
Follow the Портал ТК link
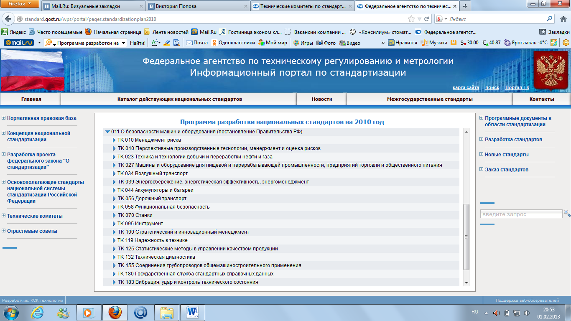tap(517, 87)
